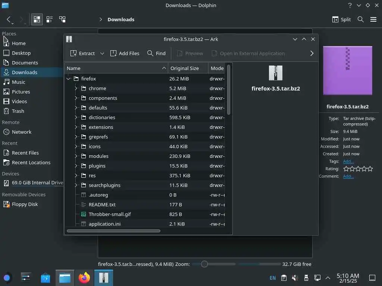Select the modules folder row
Screen dimensions: 382x286
pyautogui.click(x=145, y=156)
